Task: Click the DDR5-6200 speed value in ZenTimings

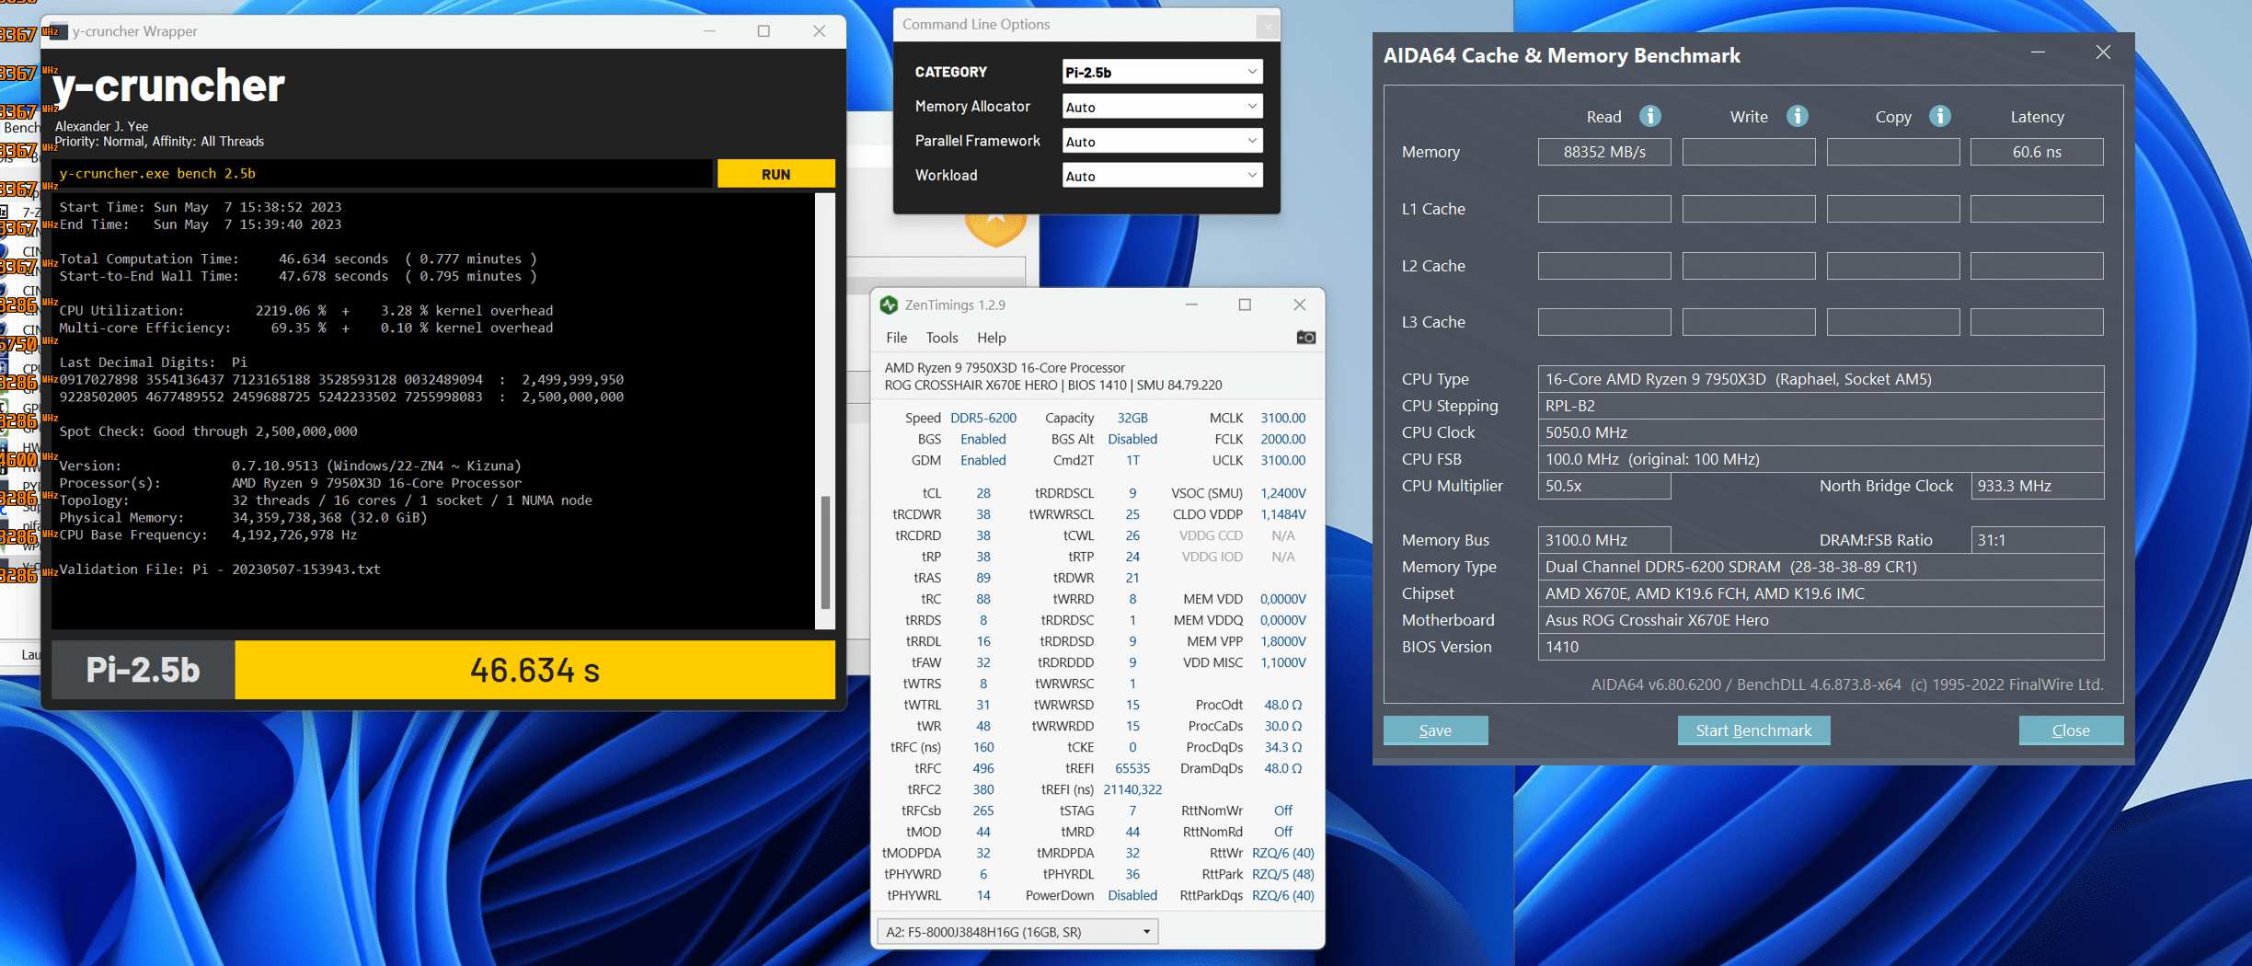Action: (983, 418)
